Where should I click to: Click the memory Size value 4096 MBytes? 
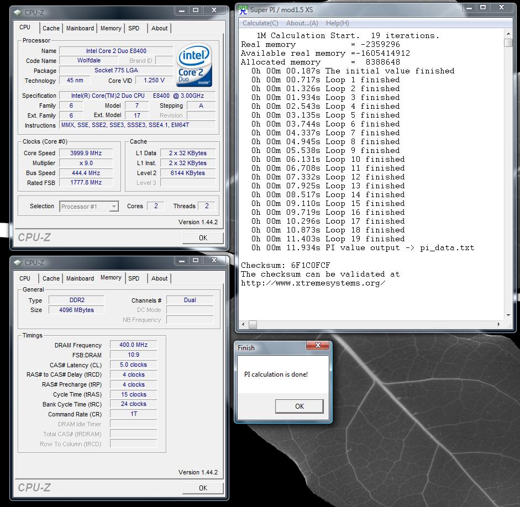[77, 310]
